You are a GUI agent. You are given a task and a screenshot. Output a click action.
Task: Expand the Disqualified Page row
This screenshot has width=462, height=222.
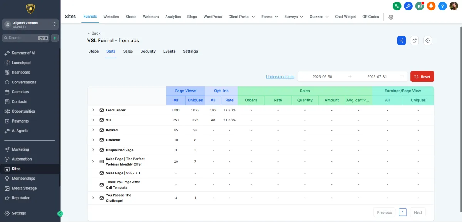[x=93, y=150]
